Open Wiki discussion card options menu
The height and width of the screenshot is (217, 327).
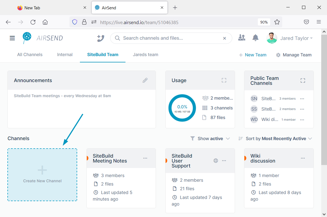click(x=303, y=158)
